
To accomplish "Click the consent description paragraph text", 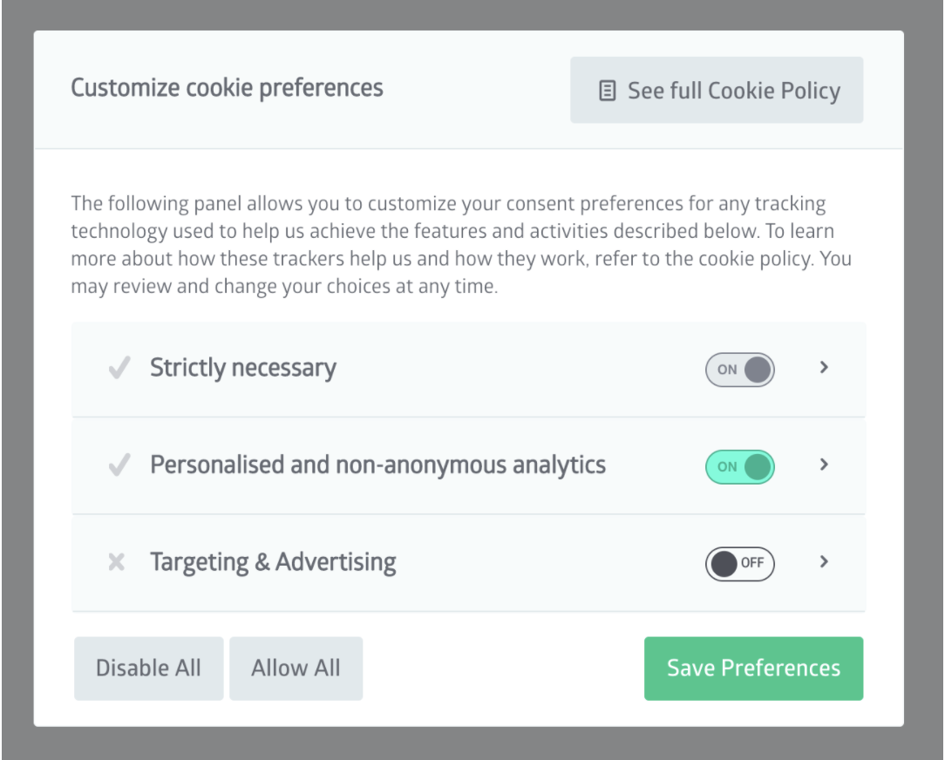I will pos(461,245).
